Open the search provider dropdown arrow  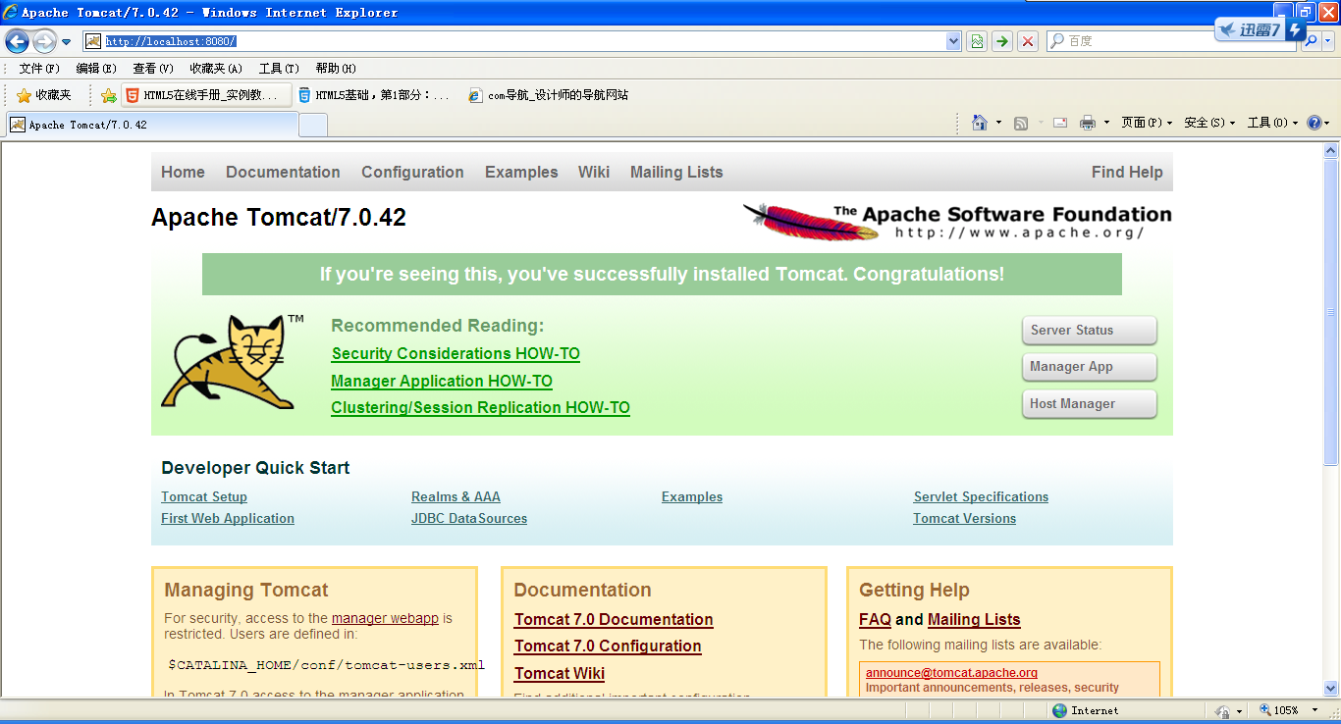point(1328,41)
